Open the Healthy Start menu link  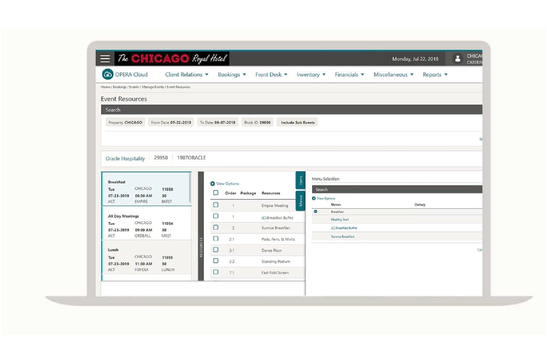[x=340, y=219]
